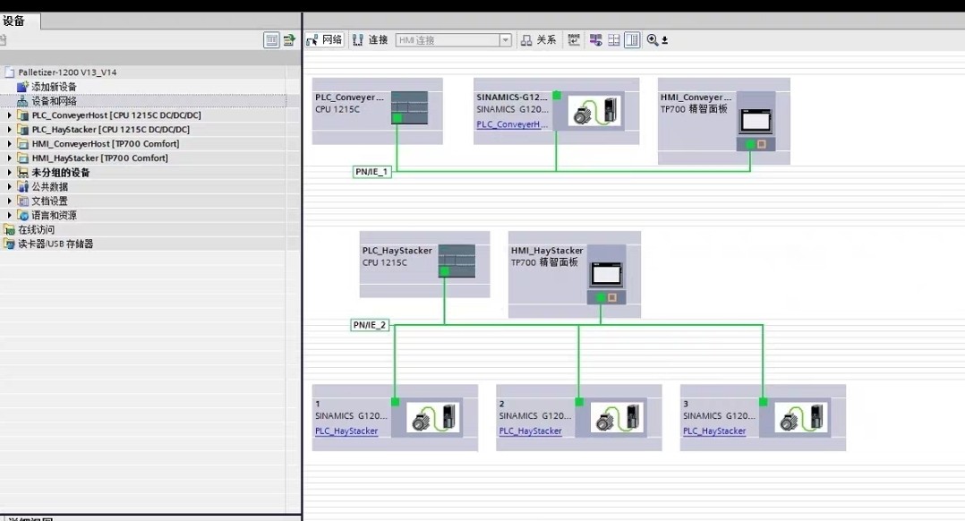This screenshot has height=521, width=965.
Task: Expand HMI_ConveyerHost tree node
Action: click(x=9, y=143)
